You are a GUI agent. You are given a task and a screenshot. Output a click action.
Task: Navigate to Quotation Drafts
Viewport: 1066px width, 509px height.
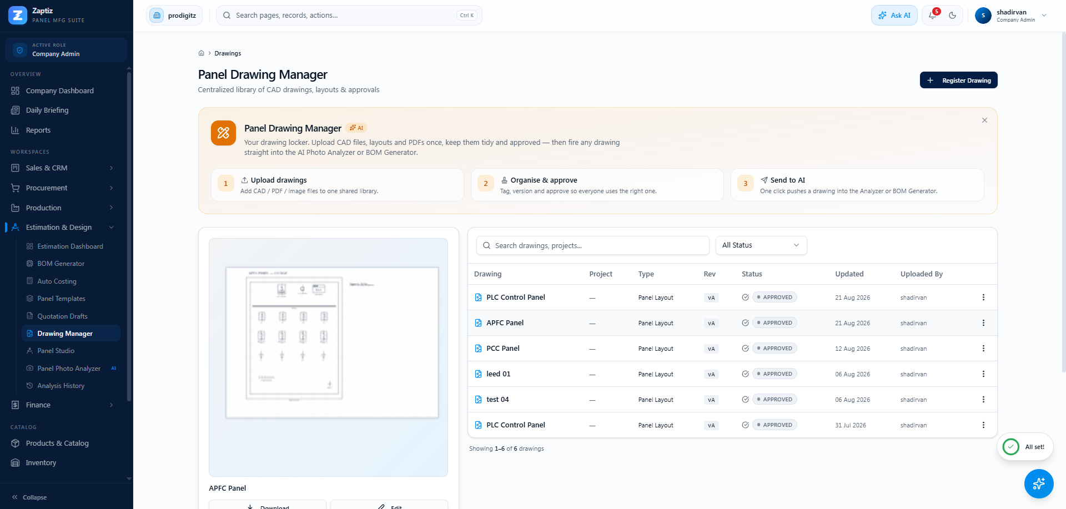click(x=71, y=316)
